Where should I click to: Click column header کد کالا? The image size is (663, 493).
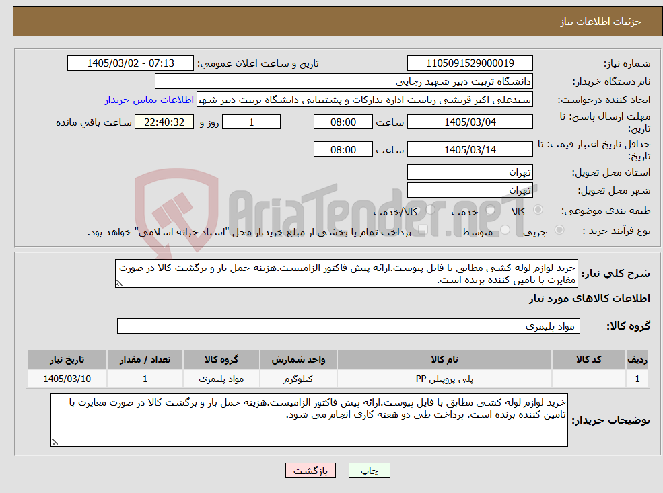(588, 360)
